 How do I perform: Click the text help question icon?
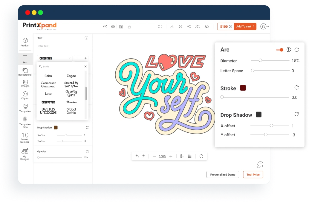pyautogui.click(x=86, y=38)
